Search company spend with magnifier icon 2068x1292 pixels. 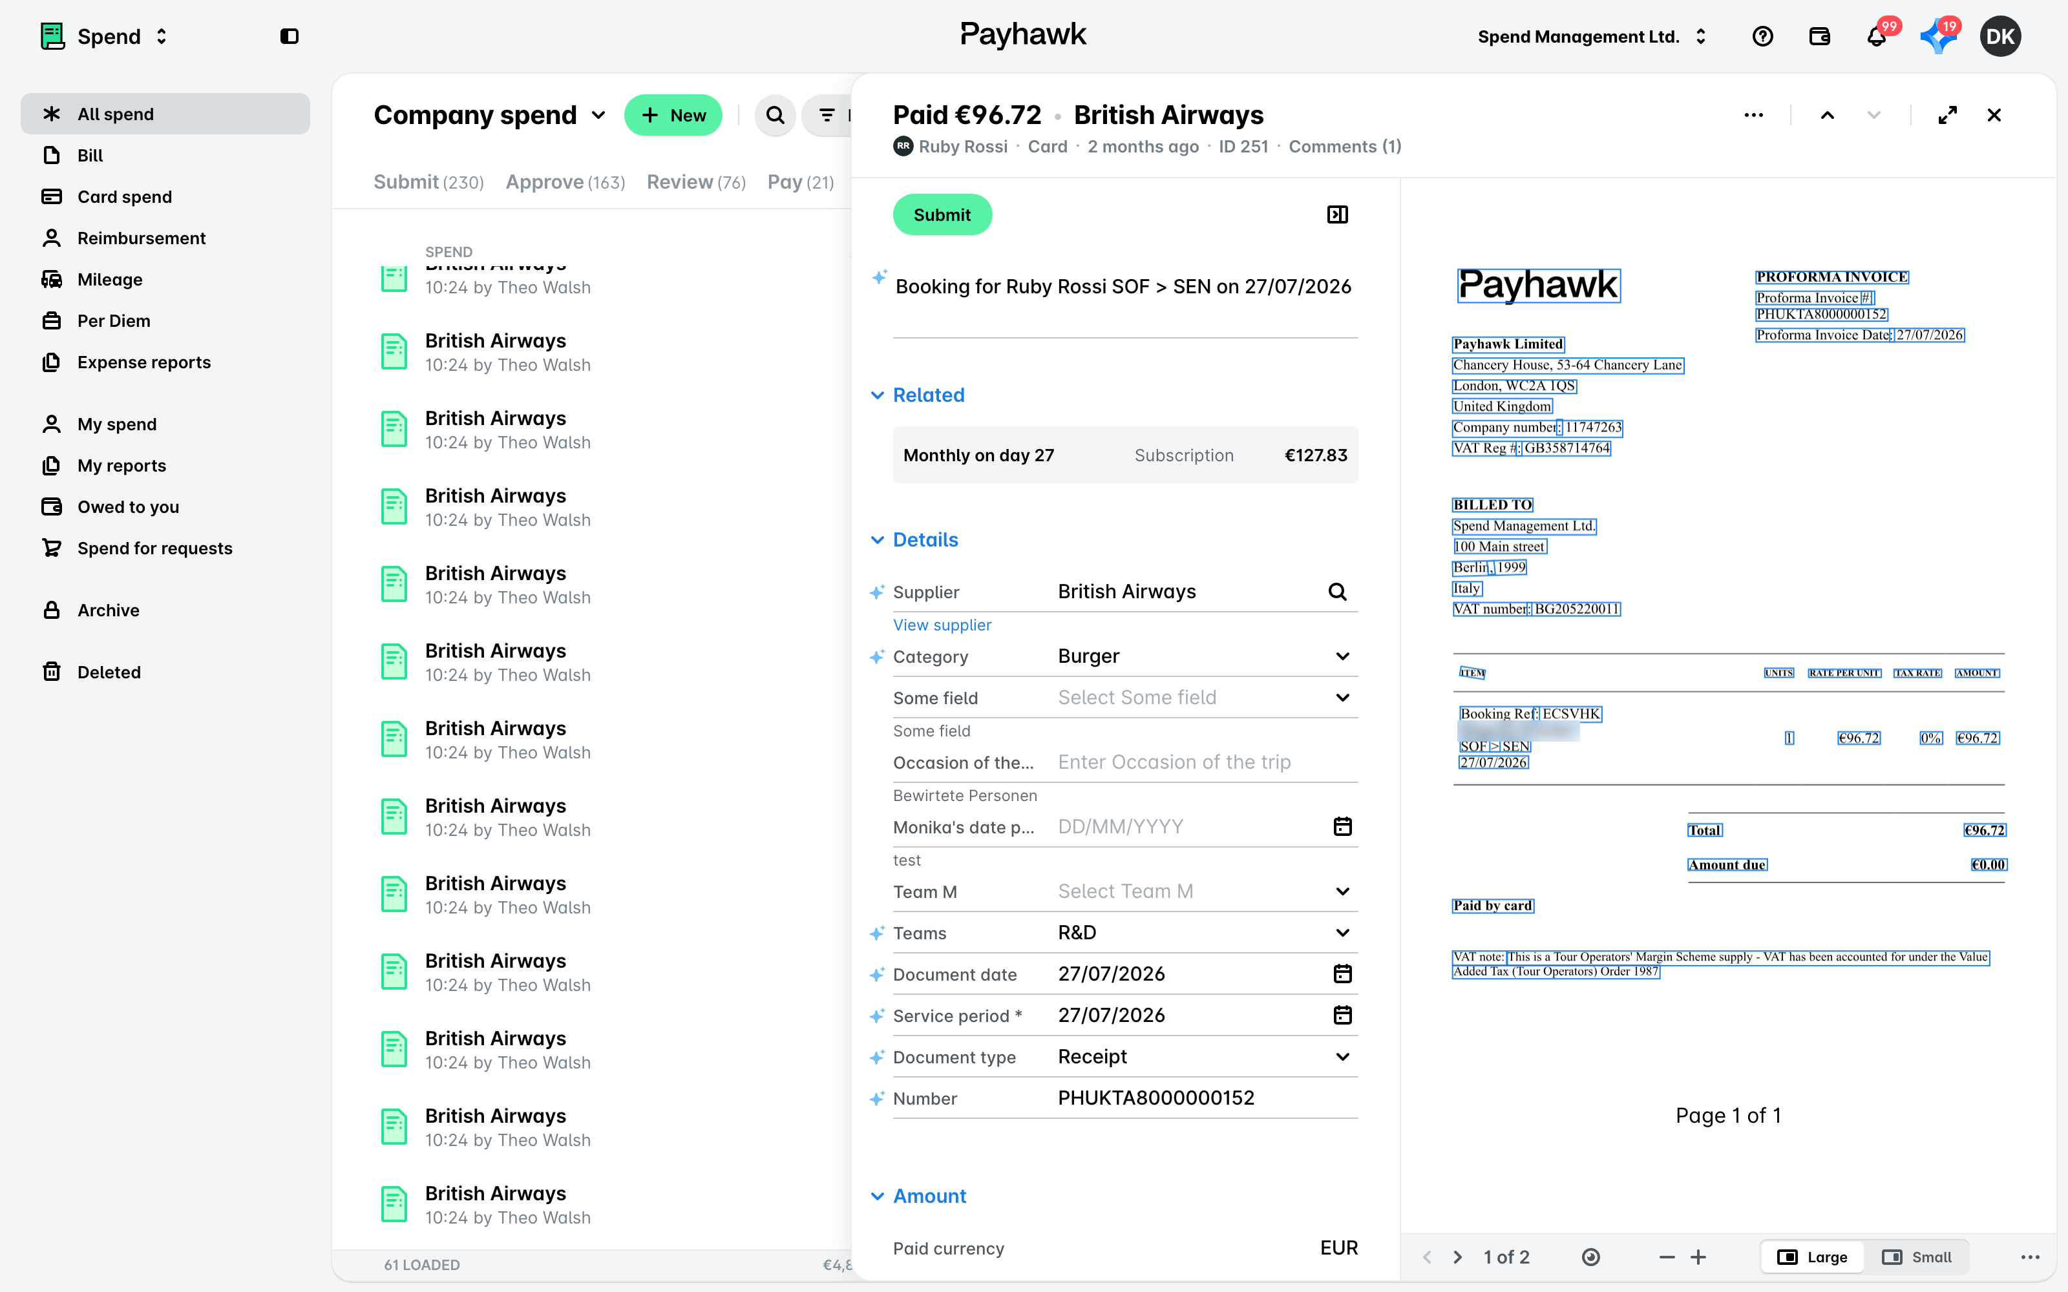click(x=775, y=116)
